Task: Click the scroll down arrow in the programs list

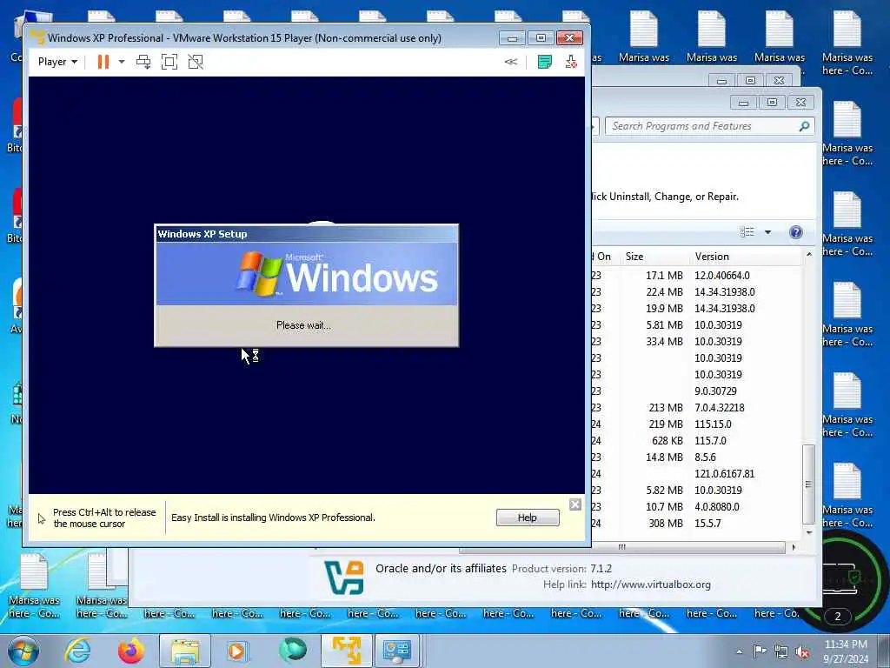Action: coord(809,532)
